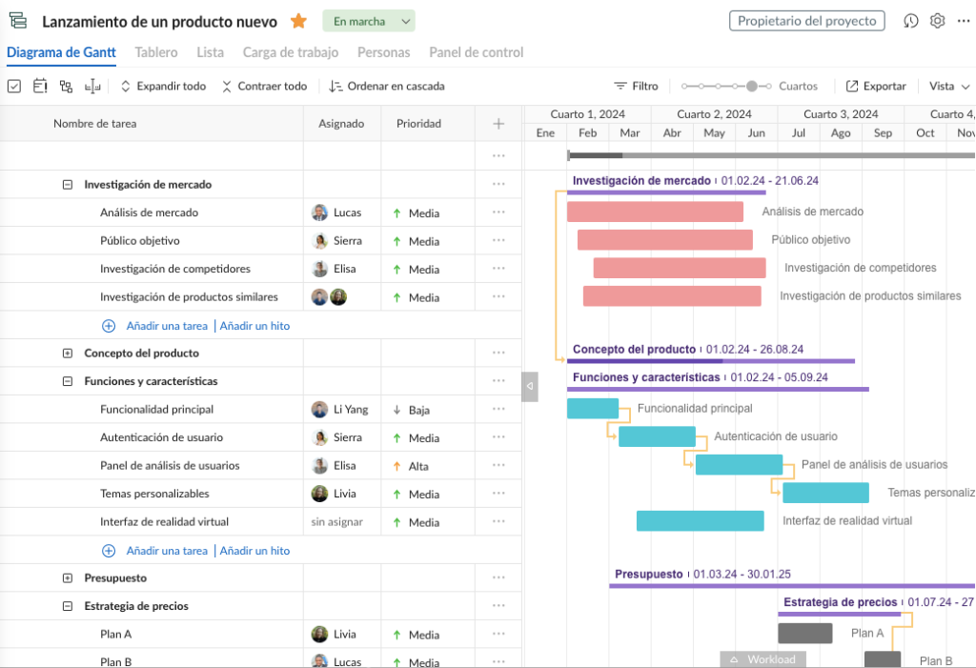This screenshot has height=668, width=976.
Task: Collapse the Investigación de mercado group
Action: point(67,185)
